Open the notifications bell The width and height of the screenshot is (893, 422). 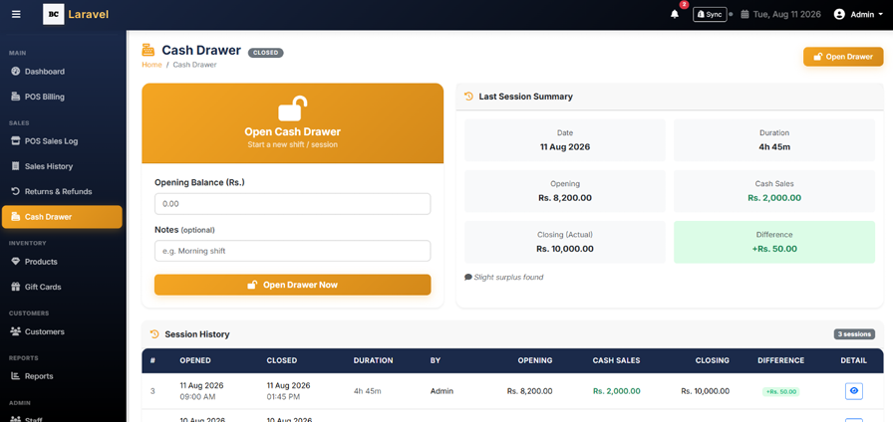click(675, 14)
